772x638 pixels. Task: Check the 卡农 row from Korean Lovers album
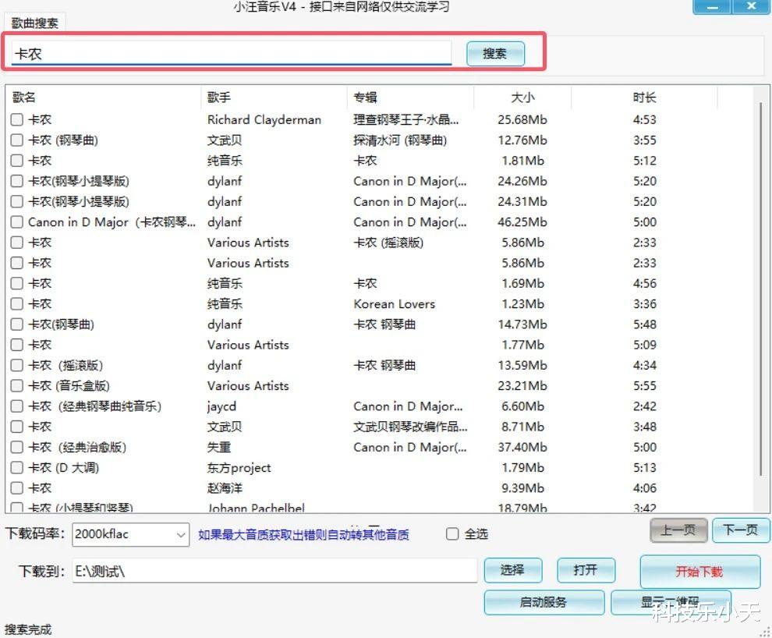coord(16,303)
